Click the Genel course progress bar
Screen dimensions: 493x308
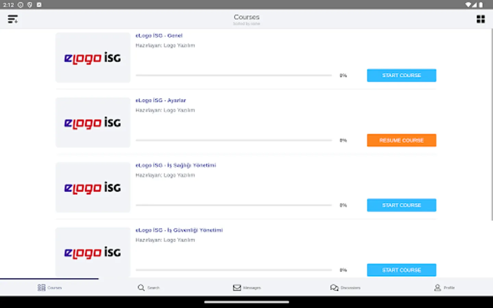pos(234,75)
